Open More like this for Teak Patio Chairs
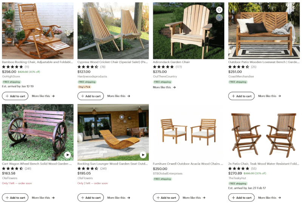Screen dimensions: 302x204 pos(270,198)
